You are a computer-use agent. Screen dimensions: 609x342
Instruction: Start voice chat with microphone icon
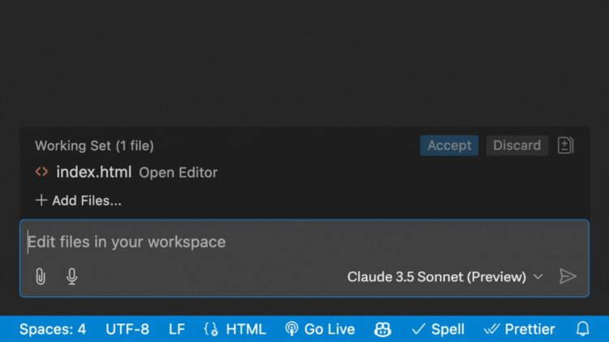click(x=71, y=276)
